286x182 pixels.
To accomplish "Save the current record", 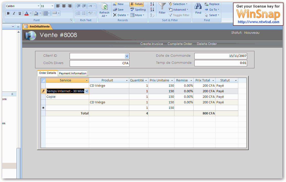I will (118, 10).
